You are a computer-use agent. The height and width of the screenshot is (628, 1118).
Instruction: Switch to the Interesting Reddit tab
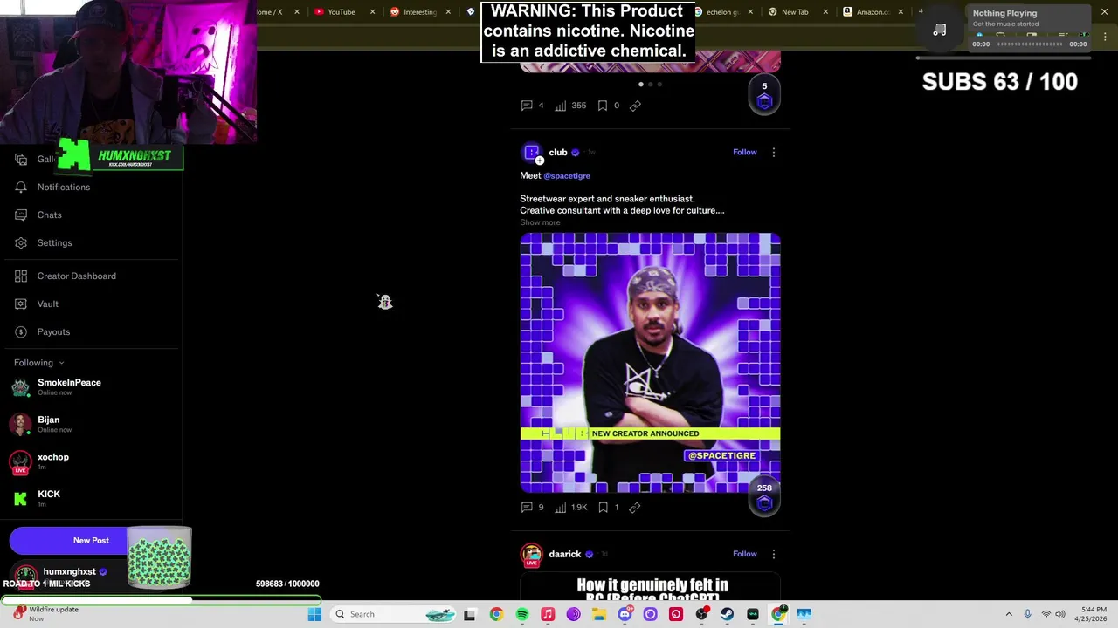pyautogui.click(x=419, y=12)
